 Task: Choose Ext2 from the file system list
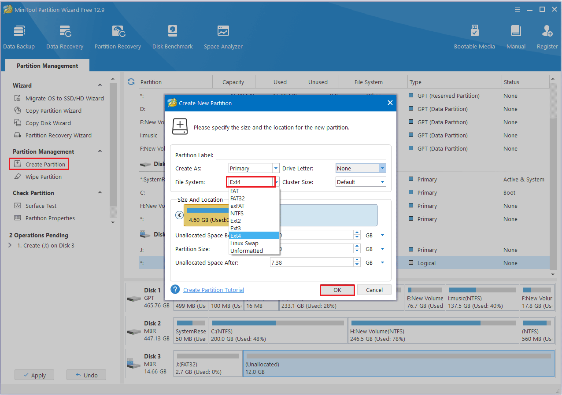254,221
